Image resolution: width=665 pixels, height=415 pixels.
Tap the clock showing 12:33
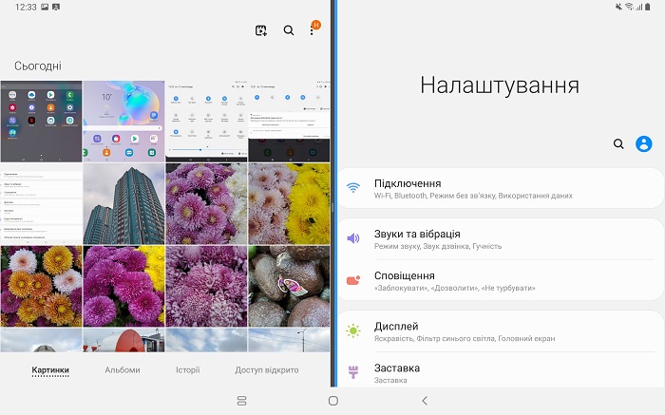[26, 7]
